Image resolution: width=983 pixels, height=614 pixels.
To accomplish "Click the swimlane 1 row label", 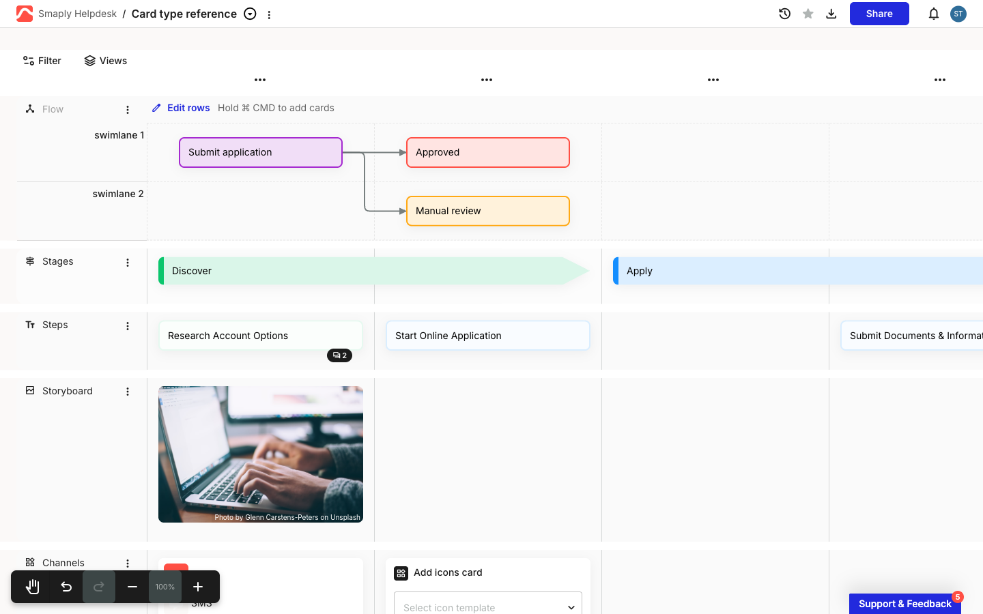I will tap(119, 135).
